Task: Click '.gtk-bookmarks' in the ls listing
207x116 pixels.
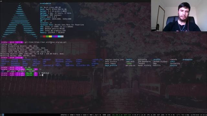Action: coord(144,62)
